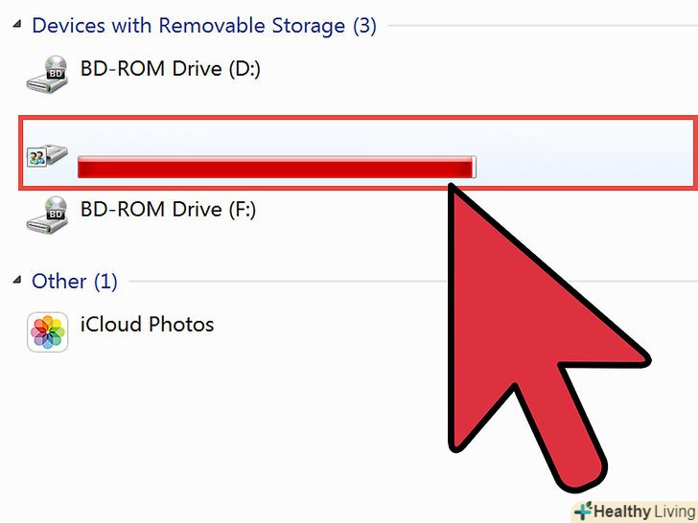Click the red capacity bar of highlighted drive
Screen dimensions: 698x523
pos(268,169)
